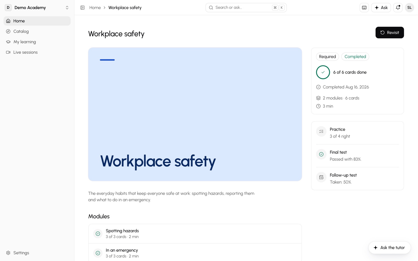
Task: Open the keyboard shortcuts icon
Action: [364, 8]
